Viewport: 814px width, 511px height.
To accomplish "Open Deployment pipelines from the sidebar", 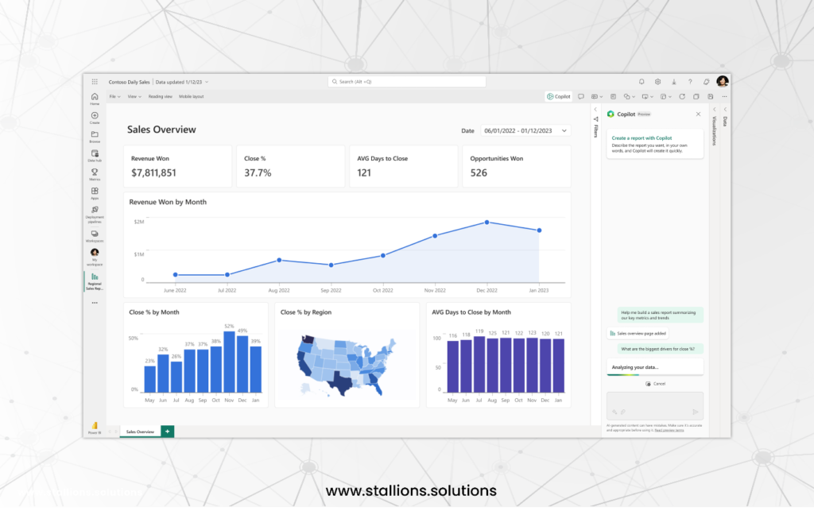I will coord(95,210).
